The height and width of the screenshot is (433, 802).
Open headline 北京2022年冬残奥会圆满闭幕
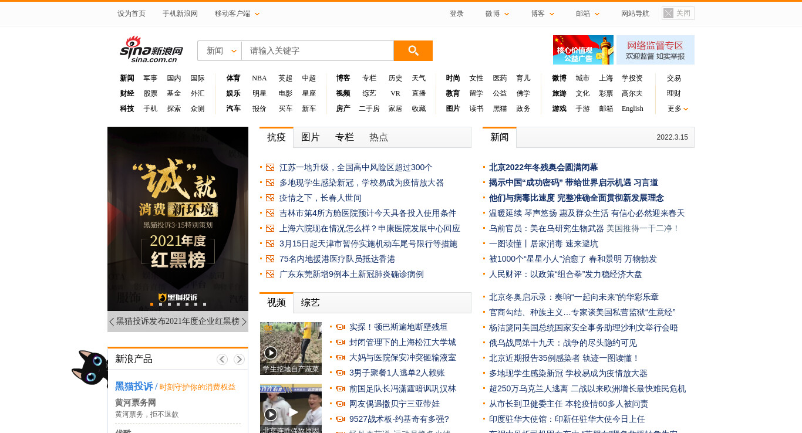[543, 167]
